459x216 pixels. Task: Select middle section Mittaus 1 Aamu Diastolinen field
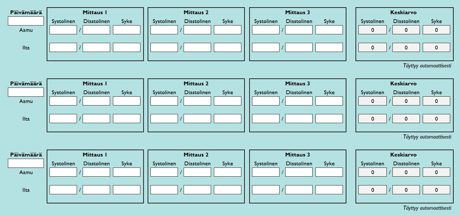(96, 101)
